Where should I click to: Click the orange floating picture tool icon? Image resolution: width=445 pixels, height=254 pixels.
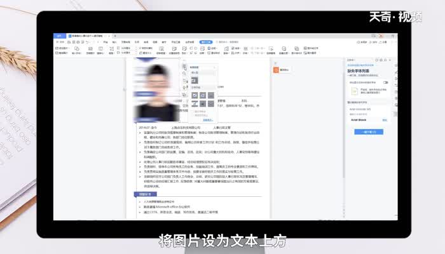276,70
